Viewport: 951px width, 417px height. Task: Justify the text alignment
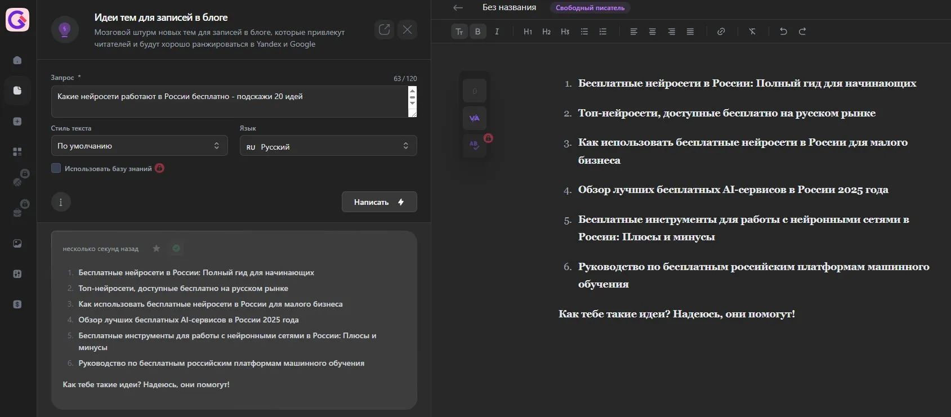pyautogui.click(x=690, y=32)
